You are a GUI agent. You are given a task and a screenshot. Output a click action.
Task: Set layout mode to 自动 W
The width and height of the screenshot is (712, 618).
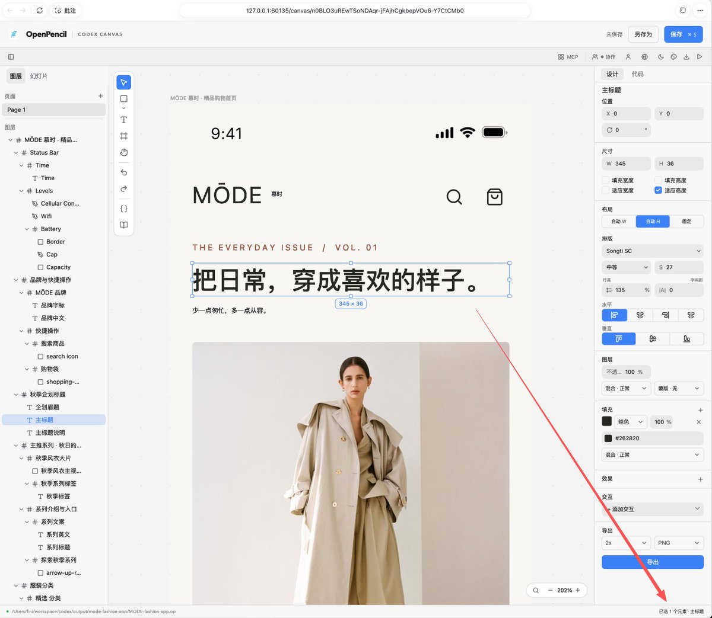[x=619, y=222]
